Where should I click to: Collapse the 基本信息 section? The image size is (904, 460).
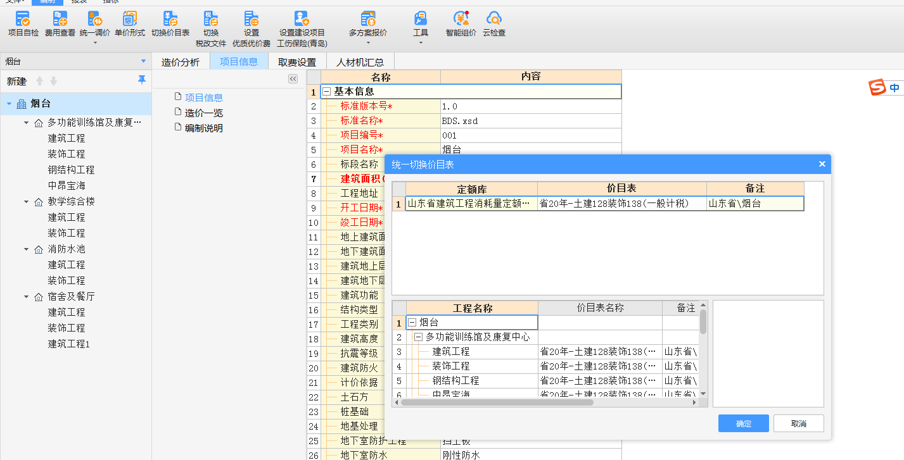(x=327, y=92)
